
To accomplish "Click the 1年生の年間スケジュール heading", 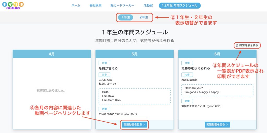I will [135, 32].
